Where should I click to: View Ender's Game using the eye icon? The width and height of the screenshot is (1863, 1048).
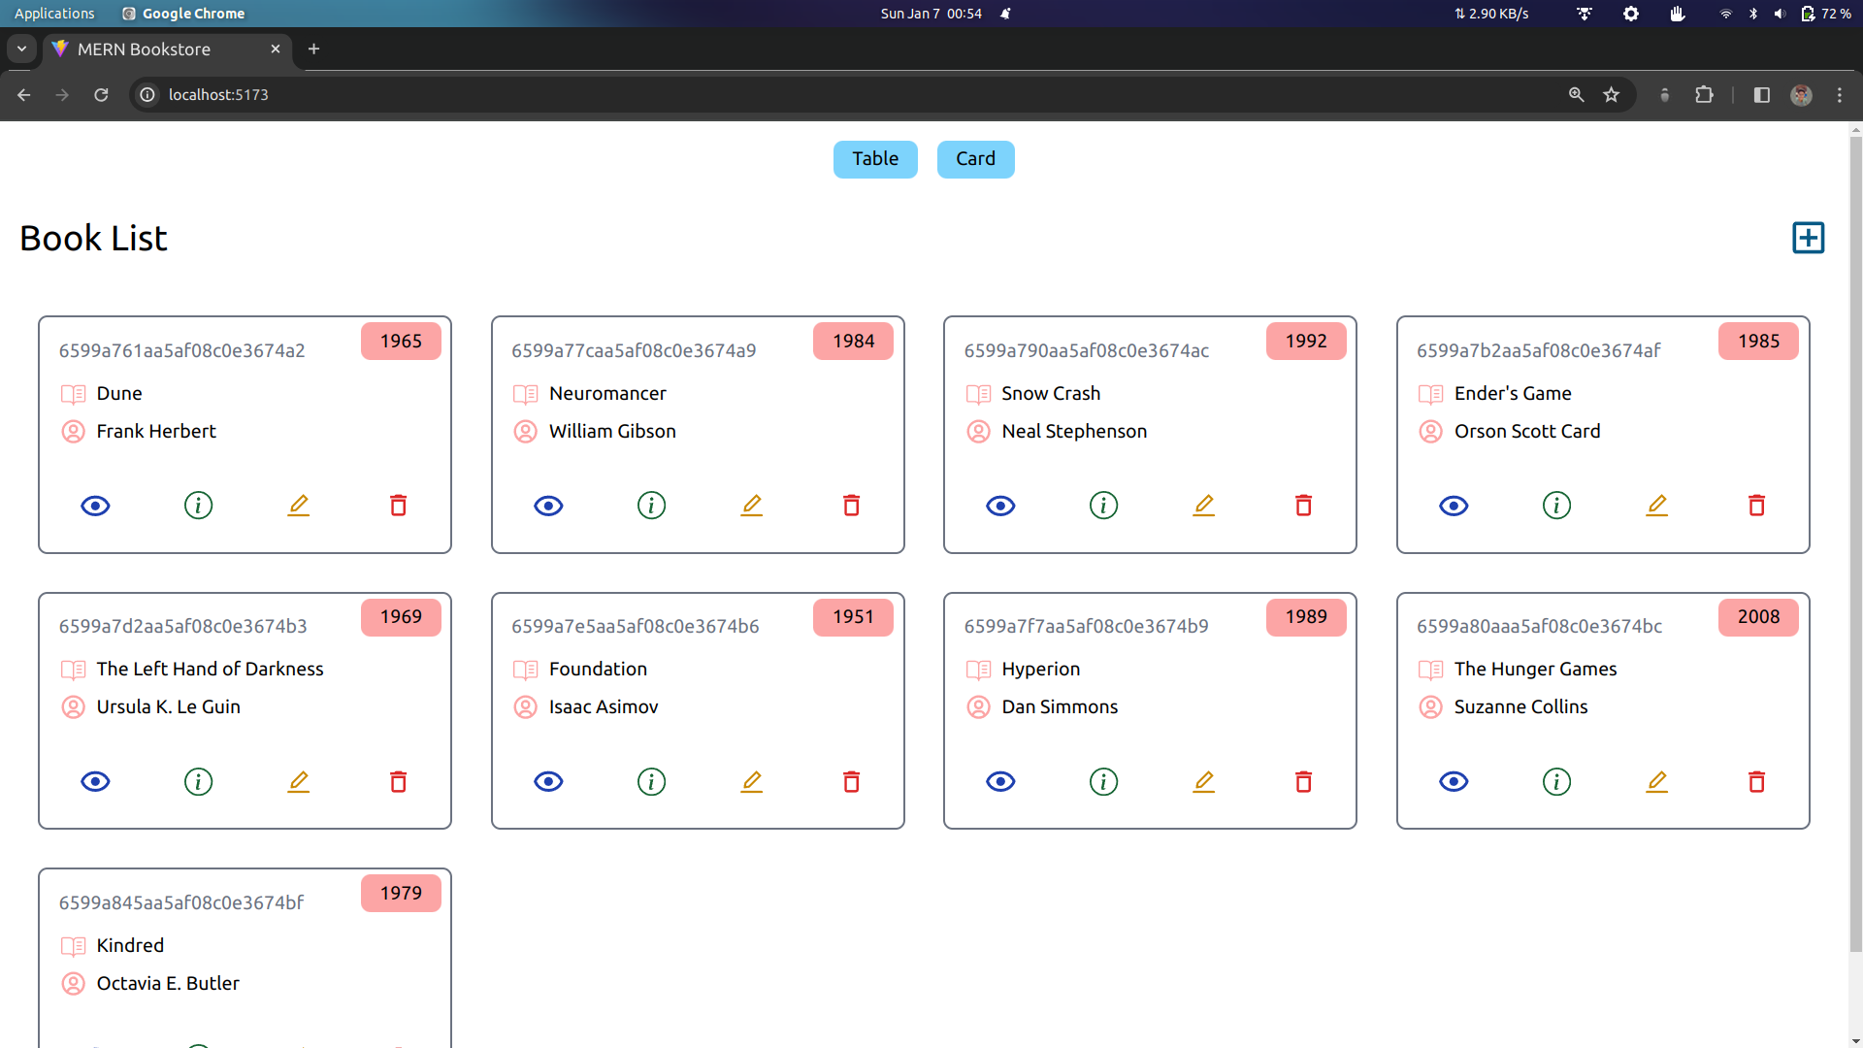(x=1453, y=505)
